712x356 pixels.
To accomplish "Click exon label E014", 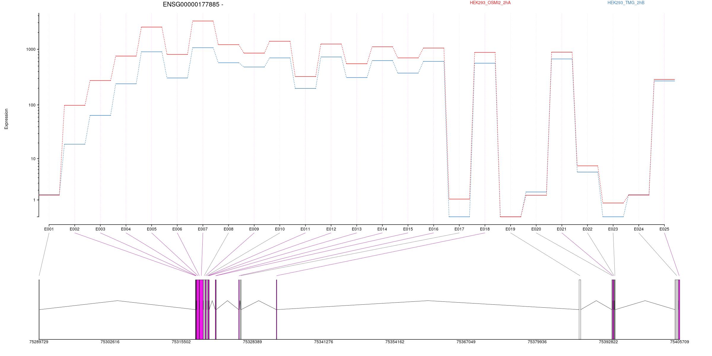I will pos(382,229).
